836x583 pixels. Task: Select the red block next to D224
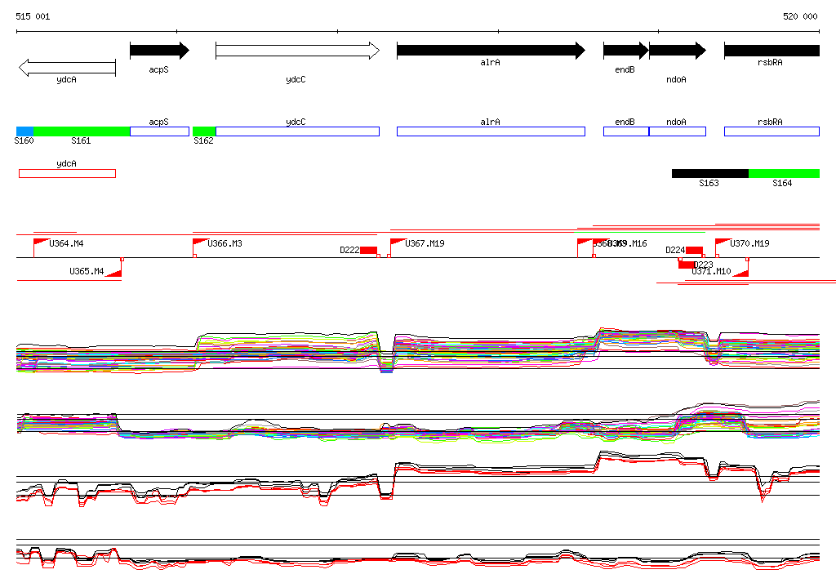coord(694,250)
